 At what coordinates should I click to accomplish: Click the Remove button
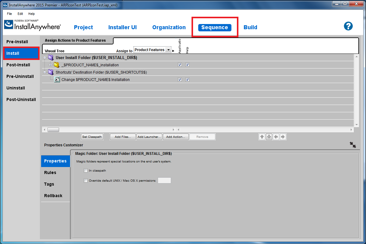click(202, 137)
